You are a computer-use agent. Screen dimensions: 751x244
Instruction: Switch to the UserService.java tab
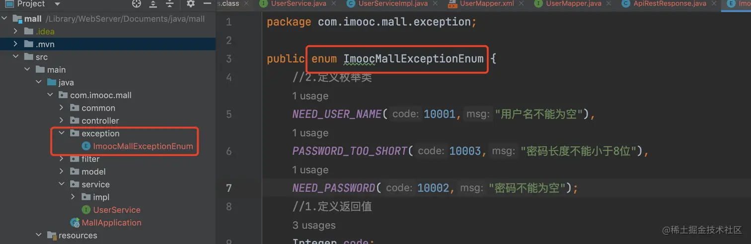point(297,3)
